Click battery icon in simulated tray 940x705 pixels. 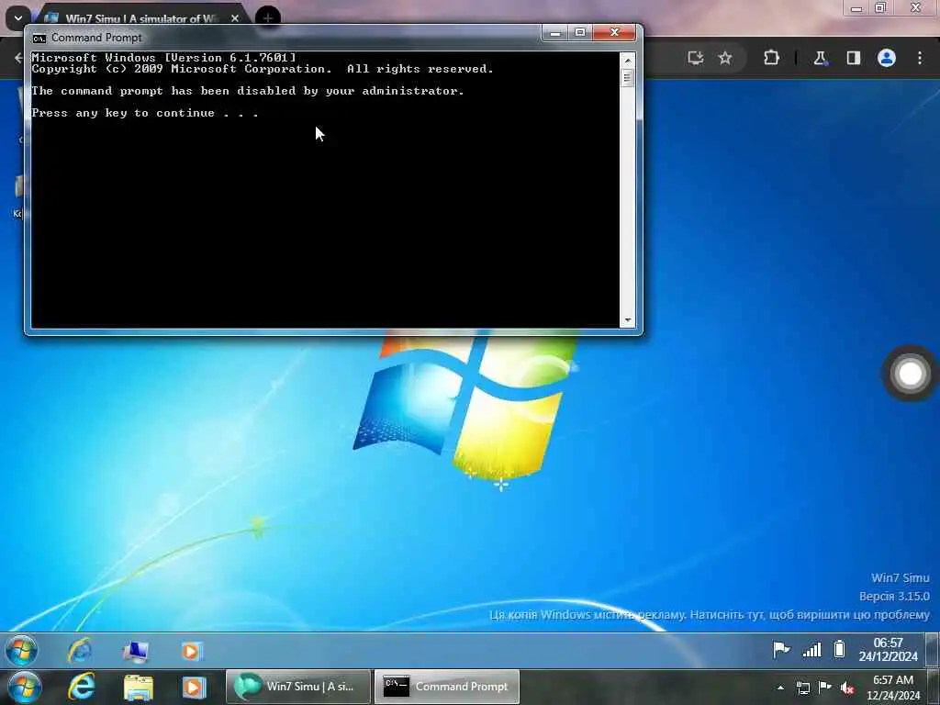pyautogui.click(x=839, y=649)
